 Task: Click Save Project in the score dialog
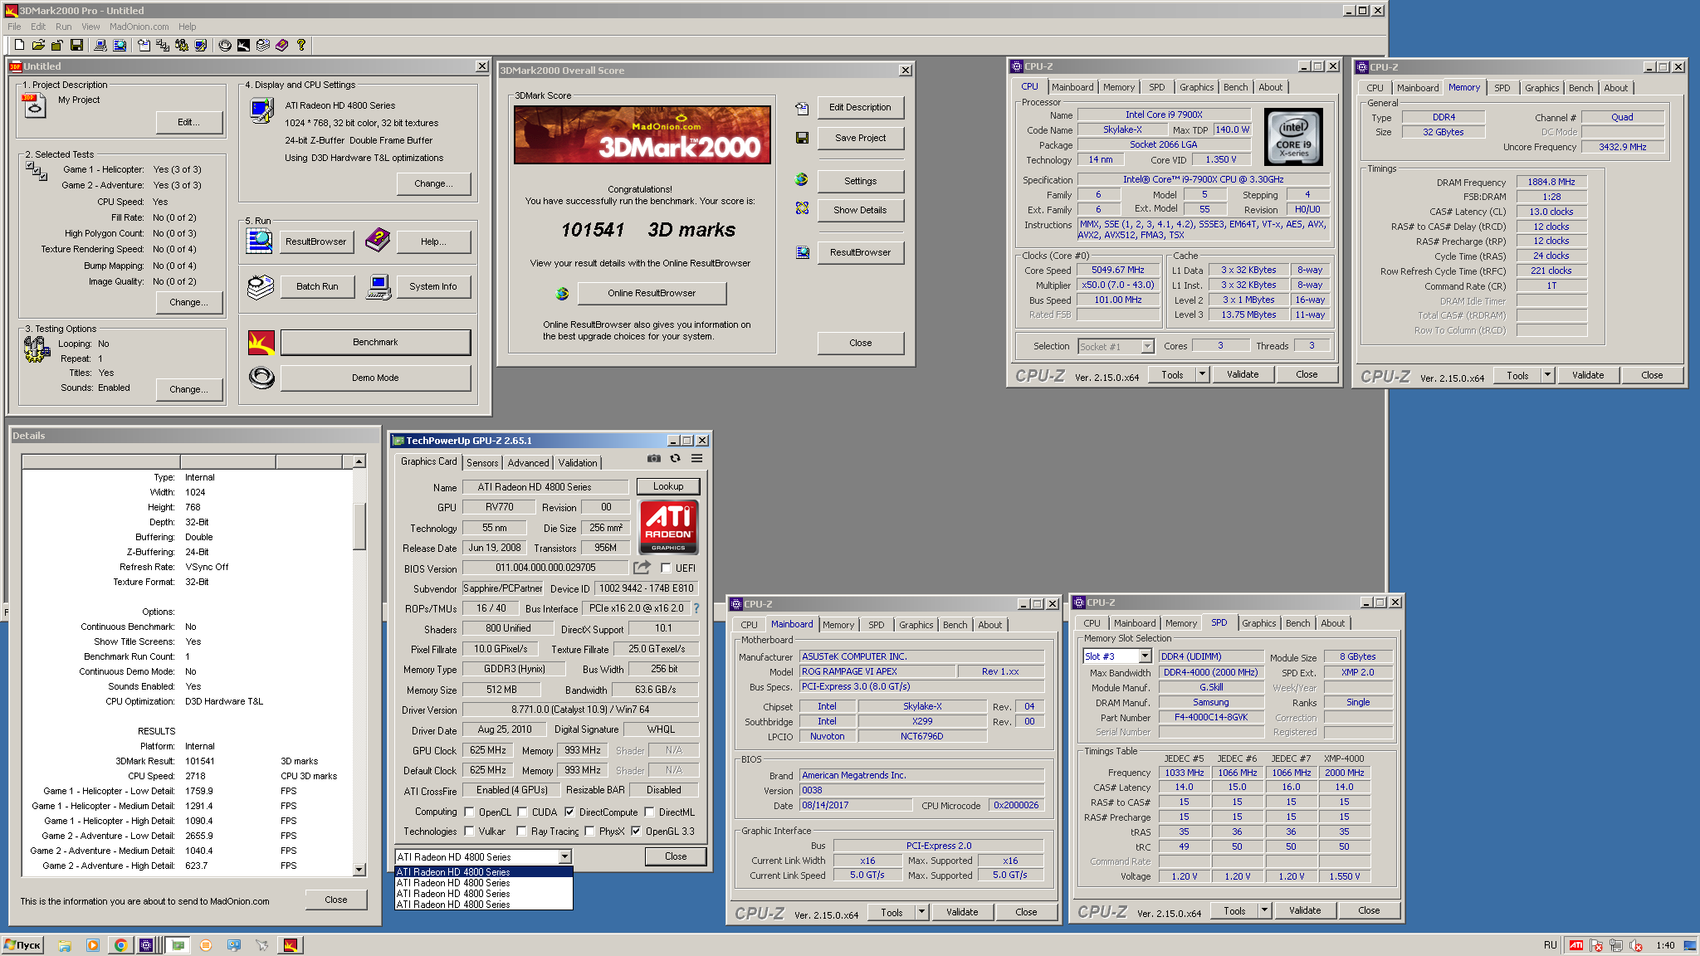coord(860,138)
